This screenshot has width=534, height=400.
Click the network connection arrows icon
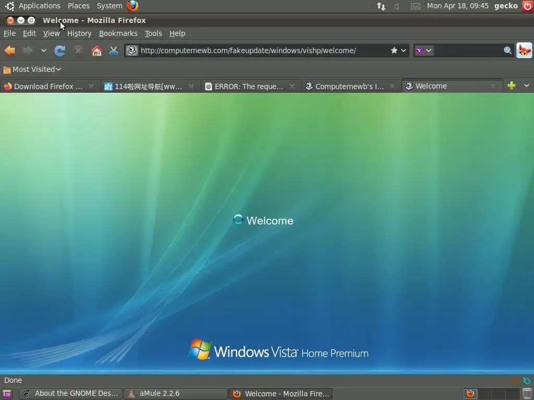[x=381, y=6]
